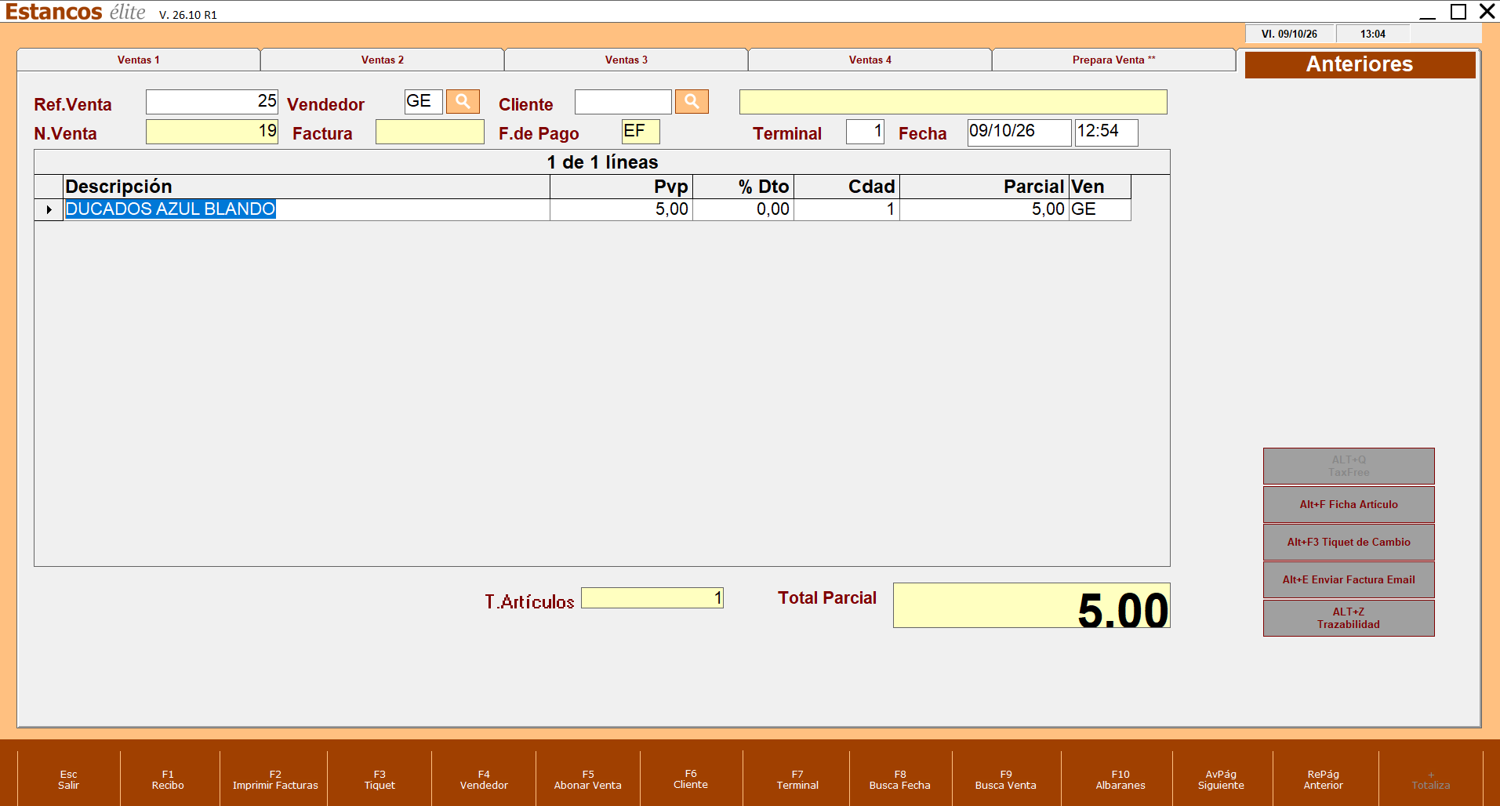
Task: Focus the N.Venta field showing 19
Action: coord(212,131)
